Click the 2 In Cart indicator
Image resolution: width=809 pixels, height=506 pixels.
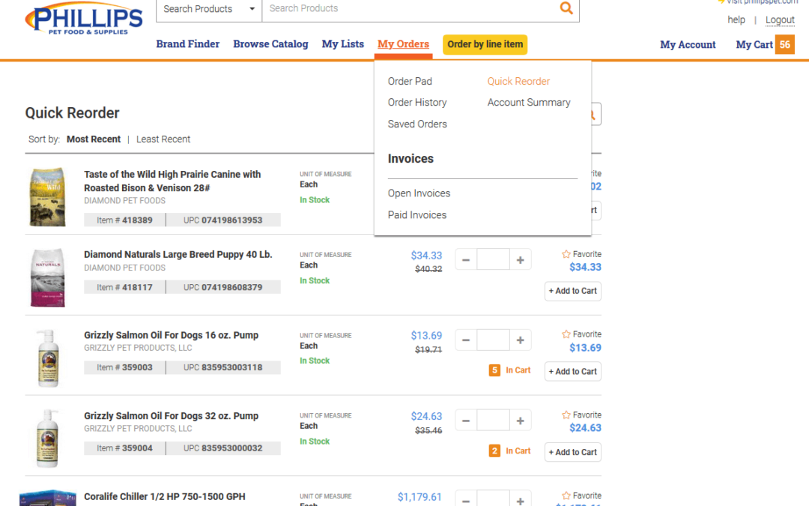[x=510, y=451]
